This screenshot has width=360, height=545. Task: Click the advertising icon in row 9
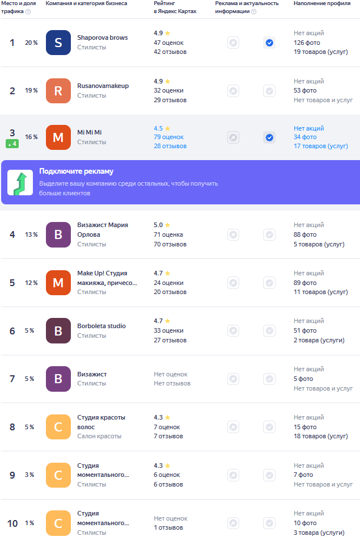point(233,475)
